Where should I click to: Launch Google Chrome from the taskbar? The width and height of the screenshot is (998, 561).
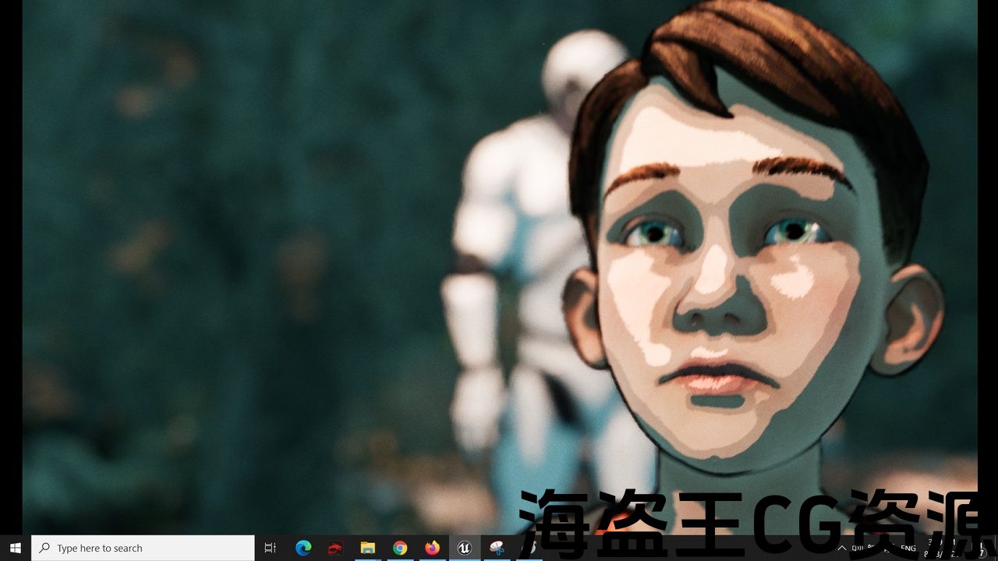click(400, 548)
